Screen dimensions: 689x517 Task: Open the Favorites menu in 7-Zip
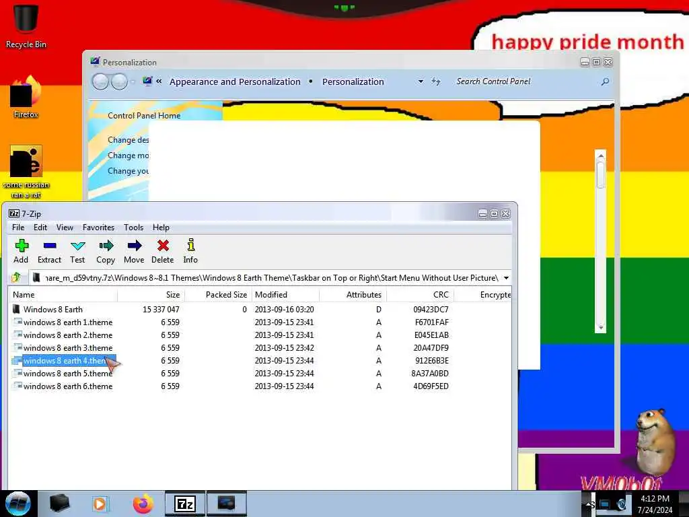coord(98,228)
